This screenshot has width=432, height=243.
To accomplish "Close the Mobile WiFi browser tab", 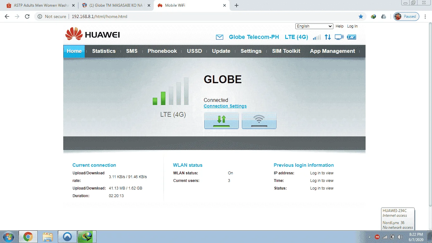I will pyautogui.click(x=225, y=5).
